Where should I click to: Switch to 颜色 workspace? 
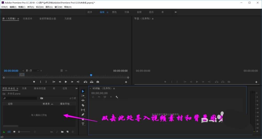click(114, 12)
